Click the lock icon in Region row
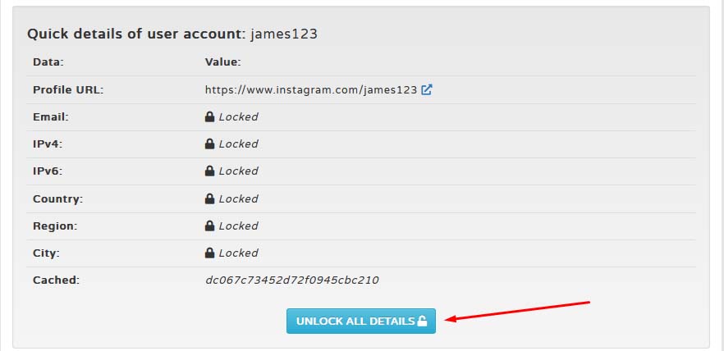 pos(209,226)
